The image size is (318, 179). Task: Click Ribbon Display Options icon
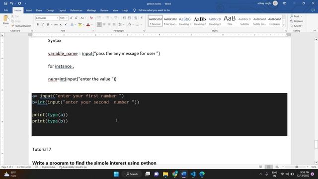(285, 3)
